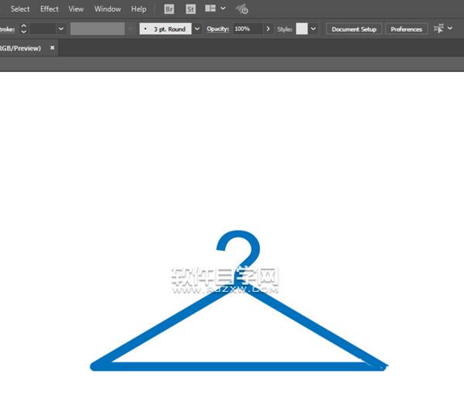Click the GPU performance rocket icon

click(242, 9)
